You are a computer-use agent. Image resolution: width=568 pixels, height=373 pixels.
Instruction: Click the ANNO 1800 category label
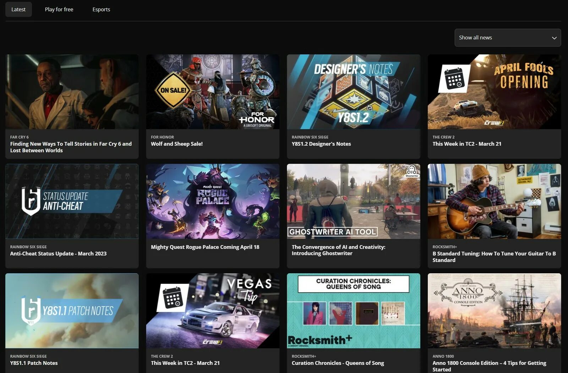click(x=443, y=356)
